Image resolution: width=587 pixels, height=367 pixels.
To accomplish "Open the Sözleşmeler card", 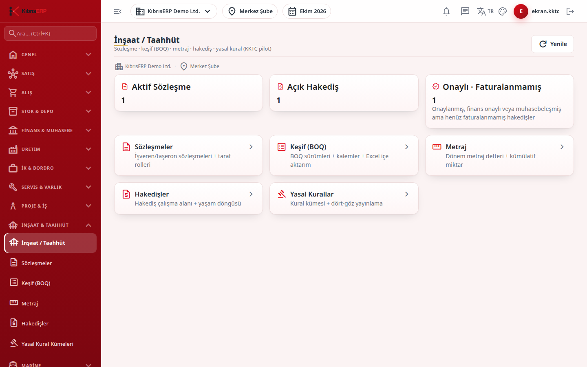I will [x=188, y=155].
